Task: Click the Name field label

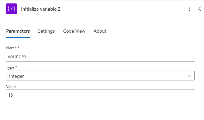Action: point(11,48)
